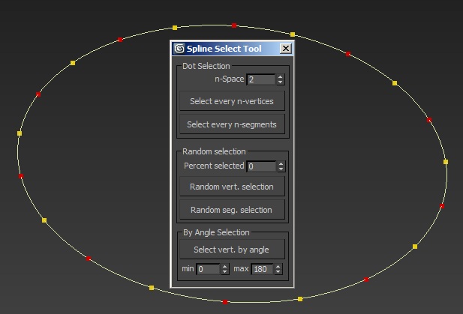Run Random vert. selection
This screenshot has width=463, height=314.
click(x=232, y=187)
